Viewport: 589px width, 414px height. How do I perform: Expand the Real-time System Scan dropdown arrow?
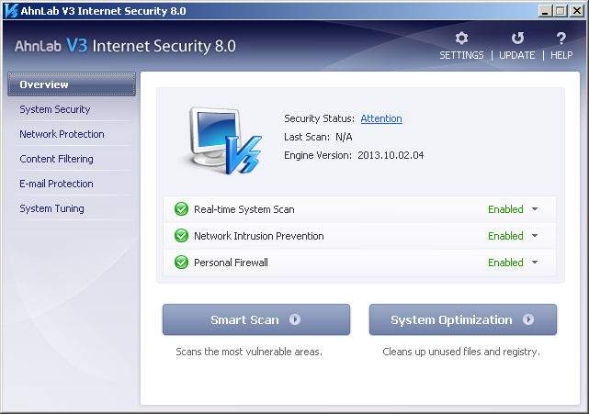pyautogui.click(x=535, y=209)
